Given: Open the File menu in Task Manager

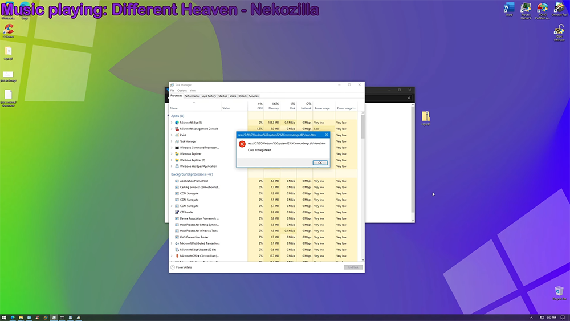Looking at the screenshot, I should tap(172, 91).
